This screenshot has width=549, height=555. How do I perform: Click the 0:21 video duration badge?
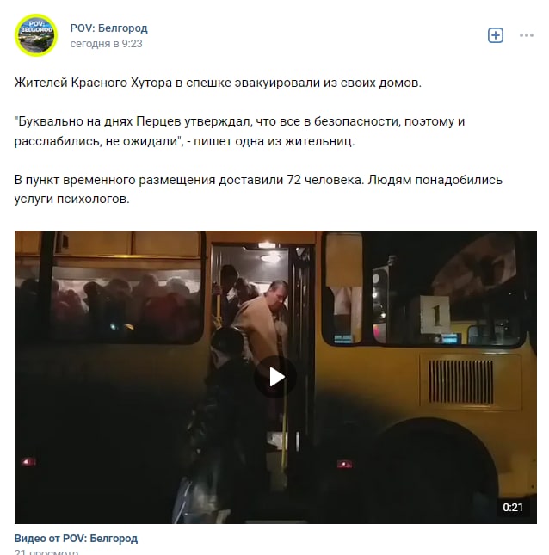click(x=513, y=507)
